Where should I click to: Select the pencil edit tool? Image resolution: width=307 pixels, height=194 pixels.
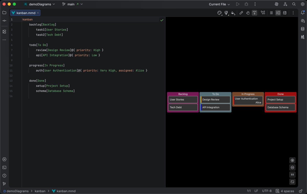tap(241, 13)
